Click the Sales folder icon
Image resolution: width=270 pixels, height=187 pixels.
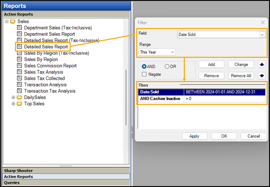[13, 21]
